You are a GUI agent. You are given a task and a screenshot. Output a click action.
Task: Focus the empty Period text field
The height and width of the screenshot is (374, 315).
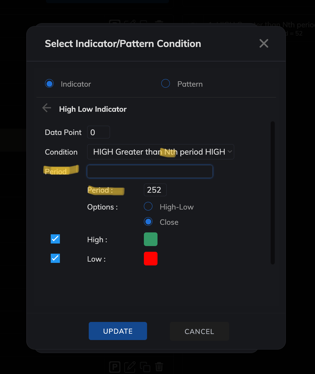pos(150,172)
